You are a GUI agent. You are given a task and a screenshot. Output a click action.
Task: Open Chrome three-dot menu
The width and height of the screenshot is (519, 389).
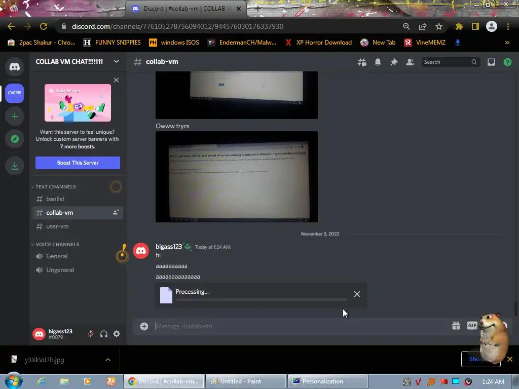point(508,26)
